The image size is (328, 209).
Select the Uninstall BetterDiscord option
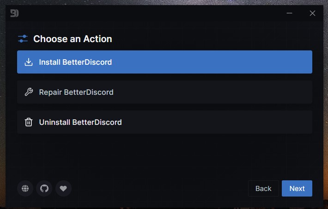point(164,122)
